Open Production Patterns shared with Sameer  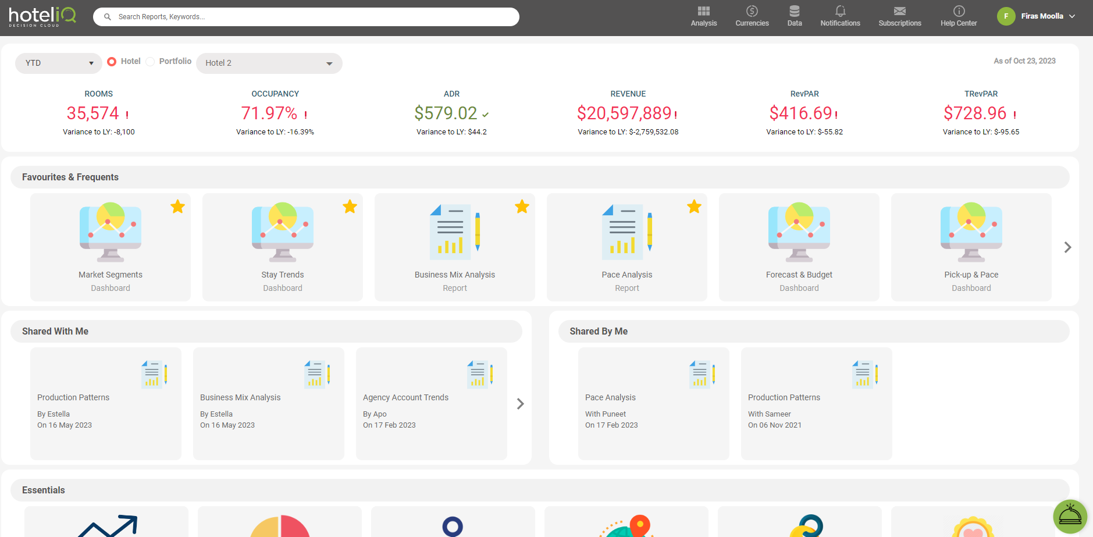(817, 404)
